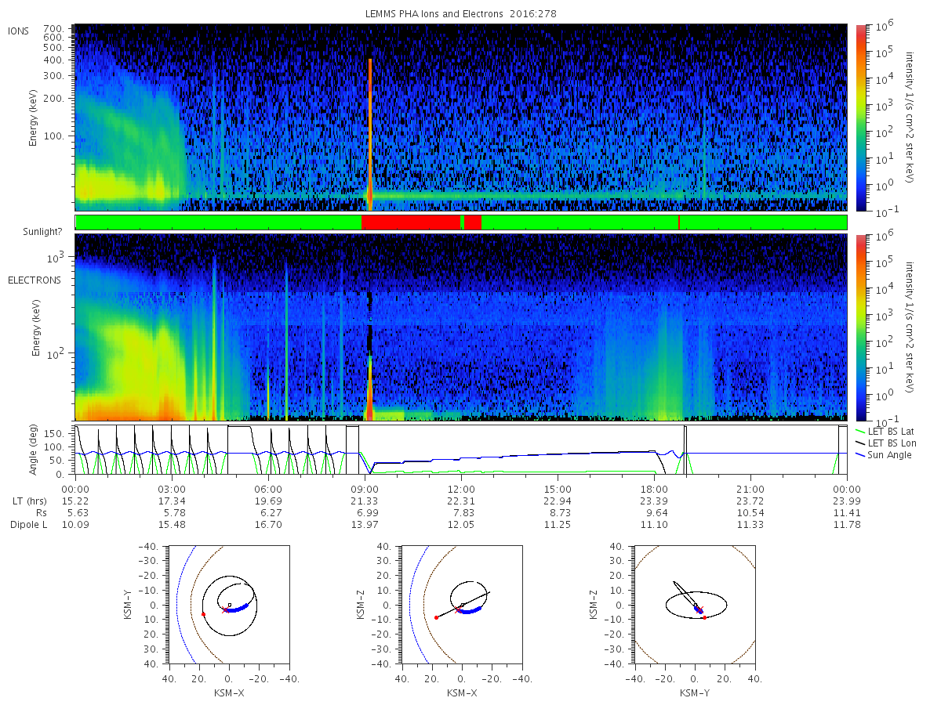Click the 03:00 time tick label

point(172,490)
